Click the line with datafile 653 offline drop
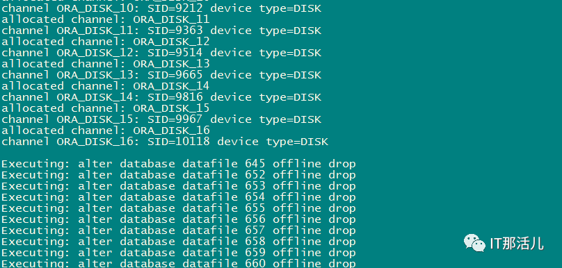 pos(179,186)
